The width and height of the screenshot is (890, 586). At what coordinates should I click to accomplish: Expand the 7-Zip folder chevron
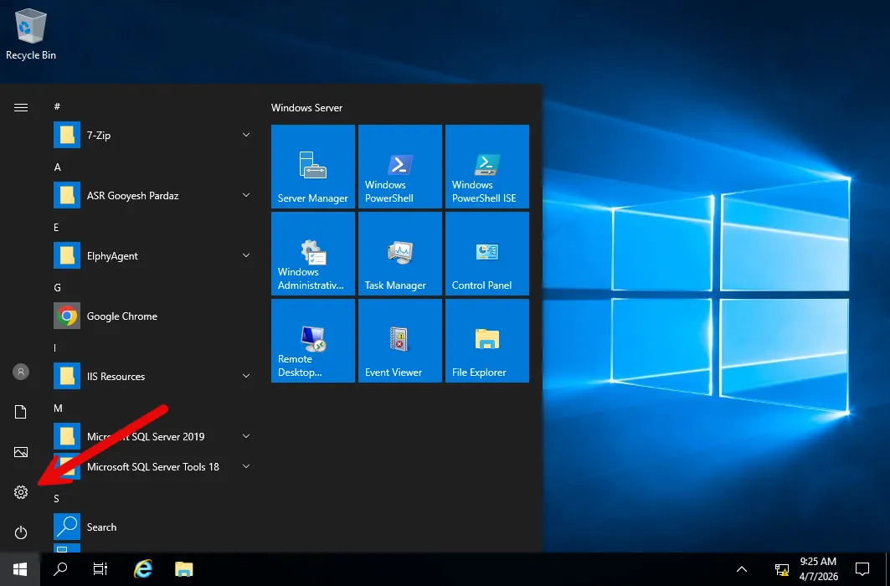pos(246,135)
